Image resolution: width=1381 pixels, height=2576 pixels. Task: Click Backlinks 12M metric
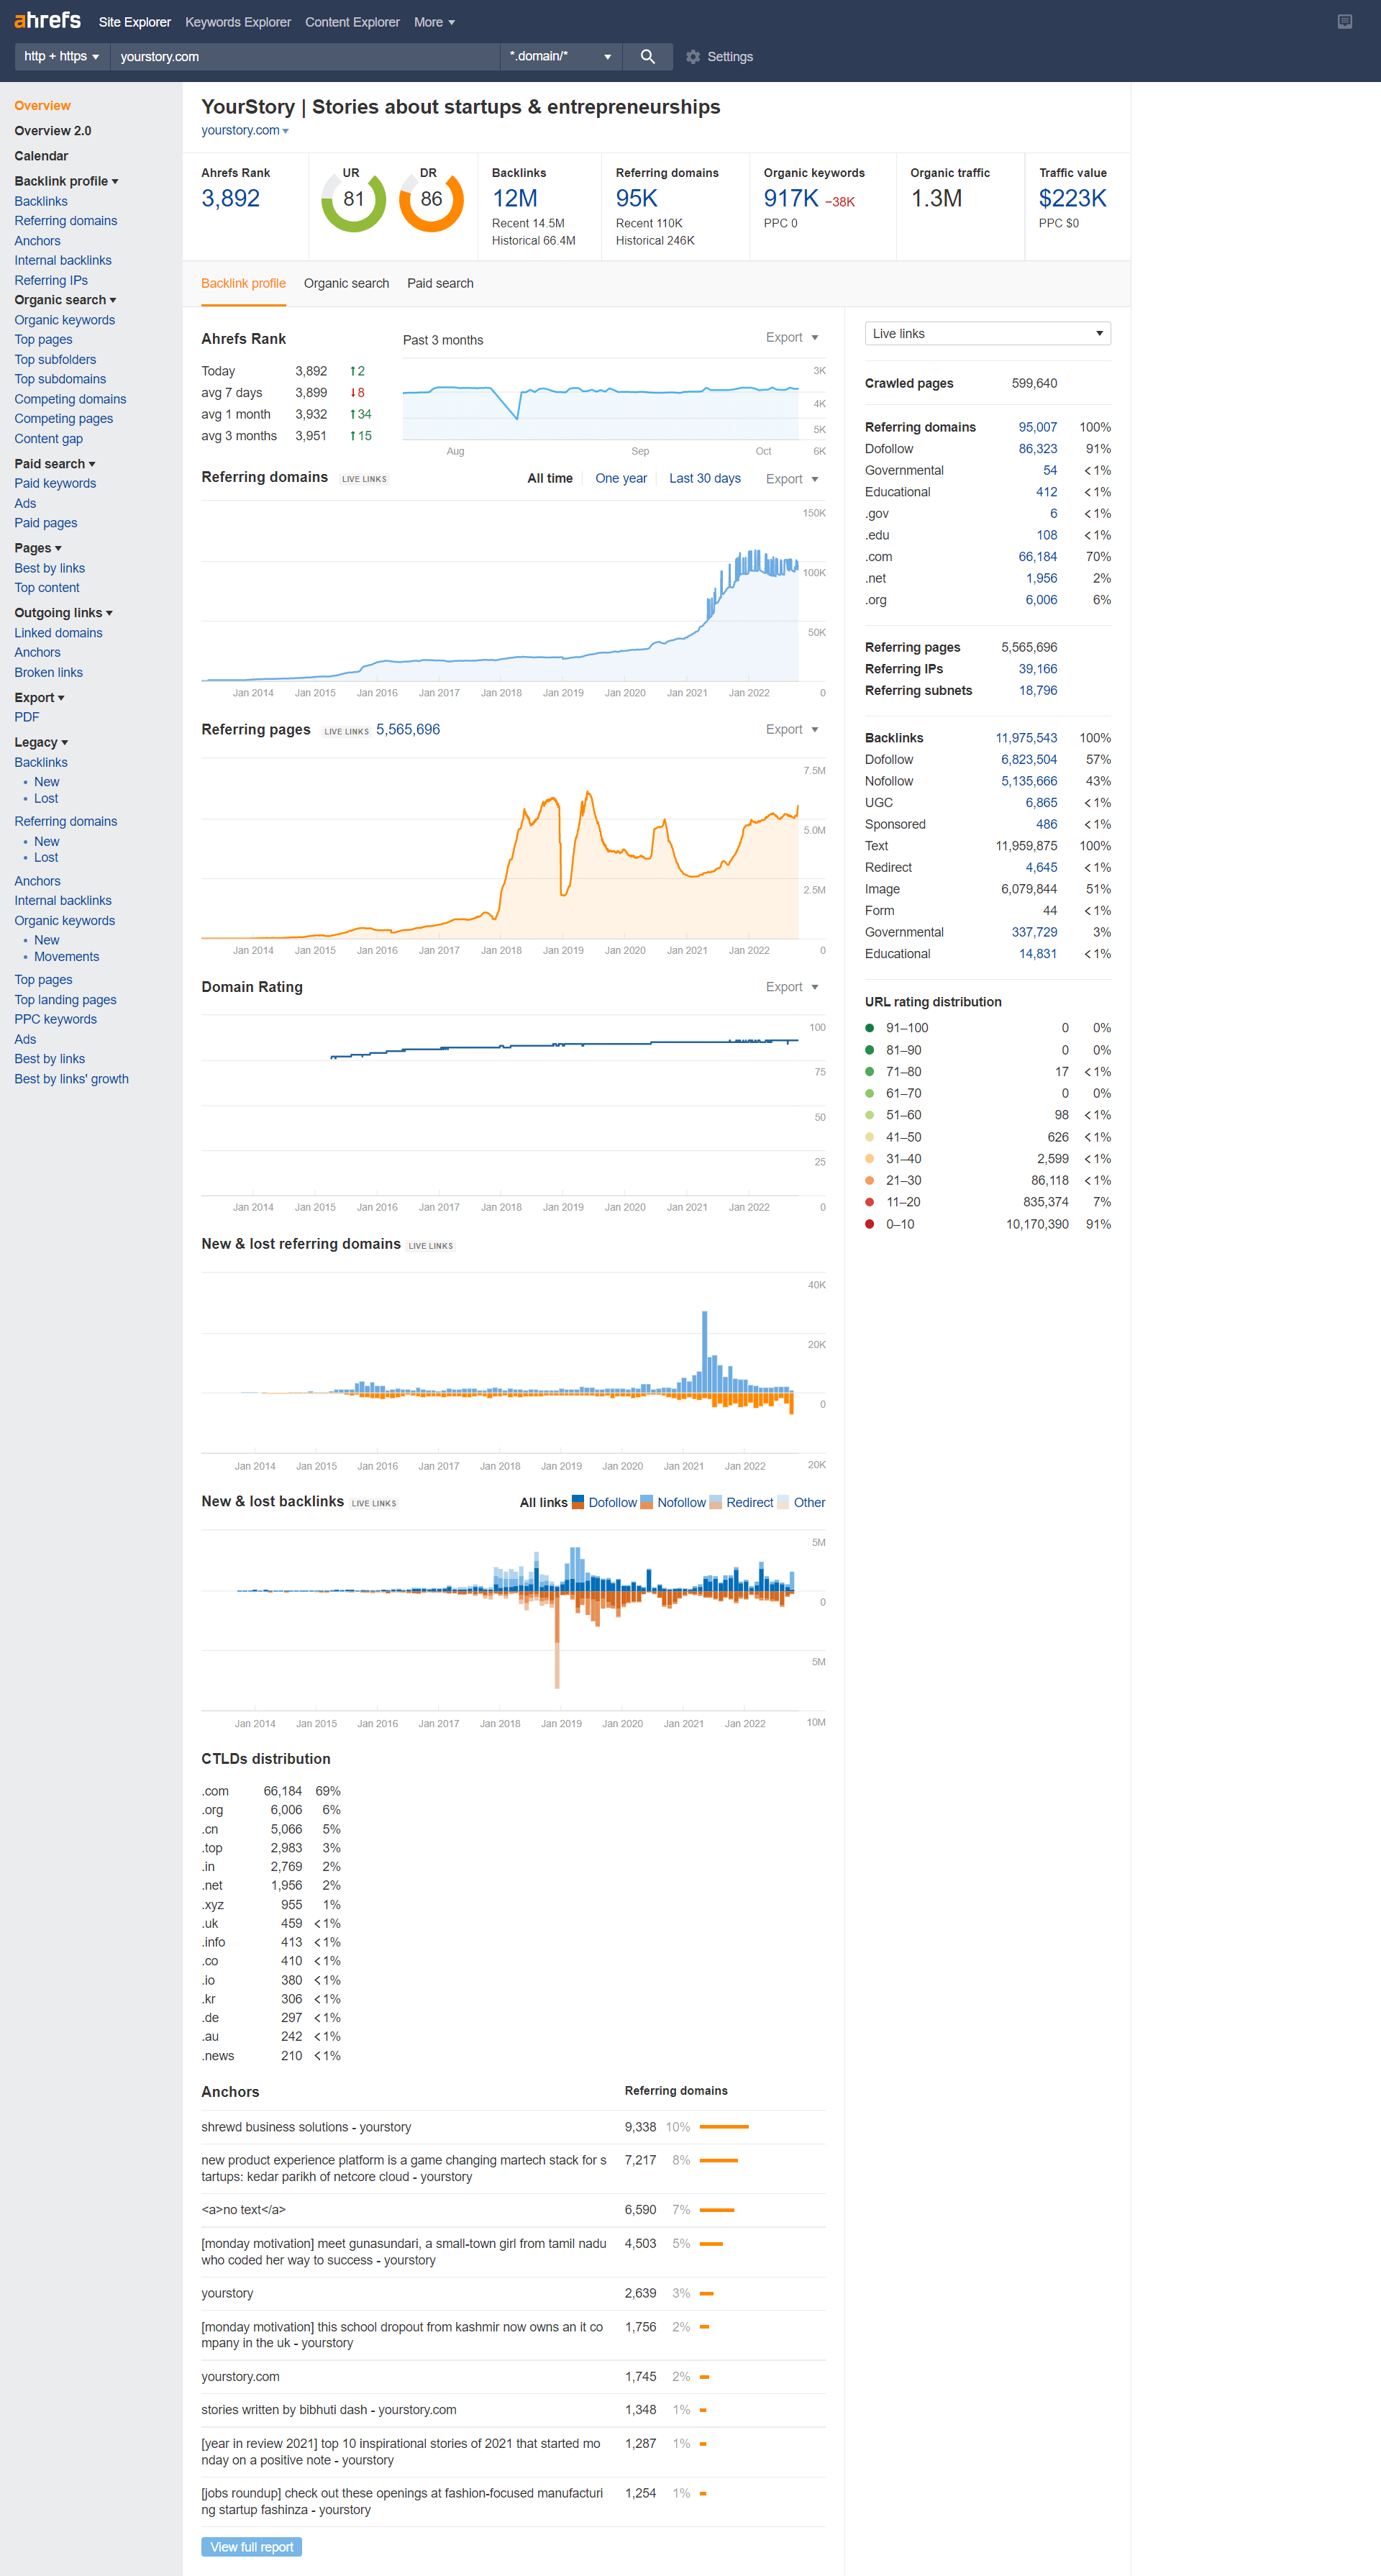515,198
